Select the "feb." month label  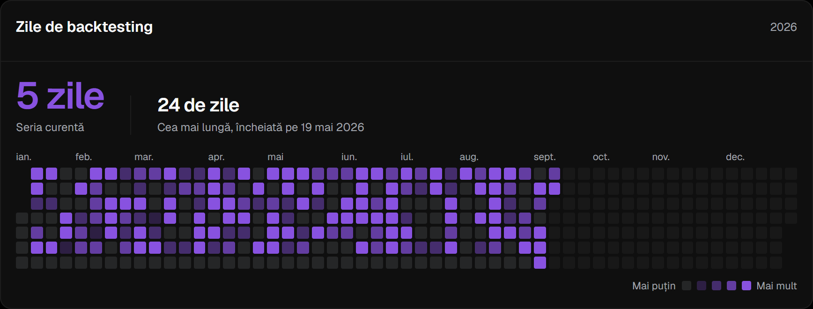[x=84, y=157]
